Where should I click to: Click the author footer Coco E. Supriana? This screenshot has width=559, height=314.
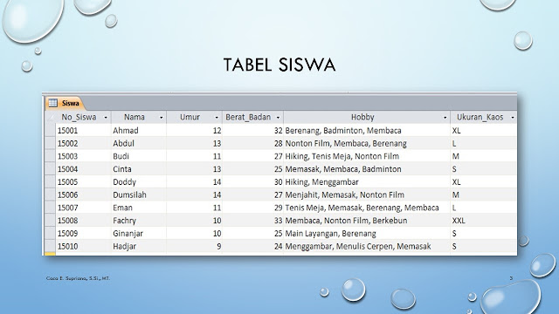coord(78,278)
